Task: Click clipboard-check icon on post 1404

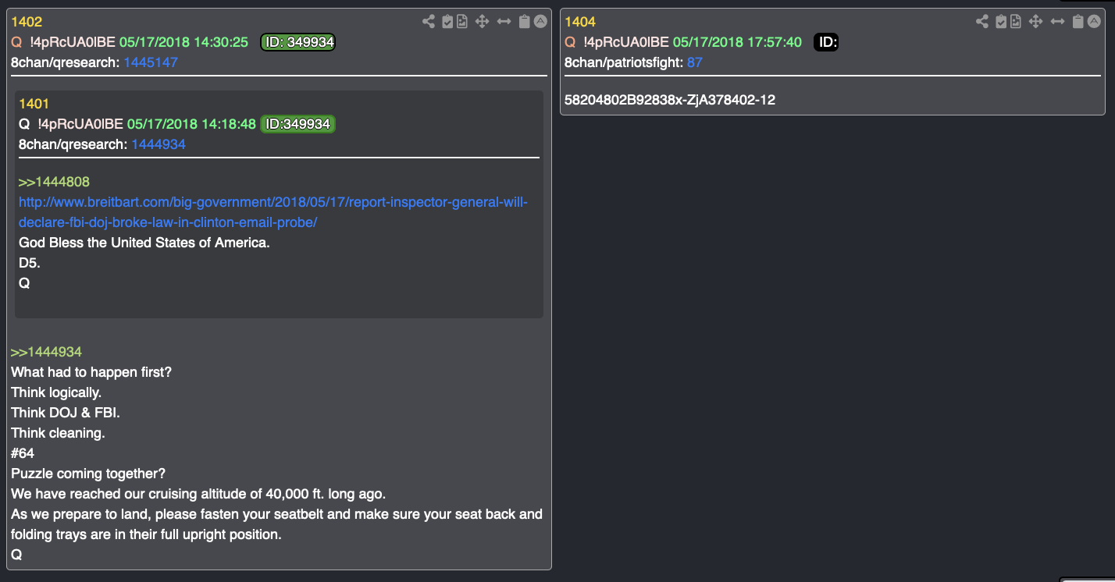Action: (1001, 22)
